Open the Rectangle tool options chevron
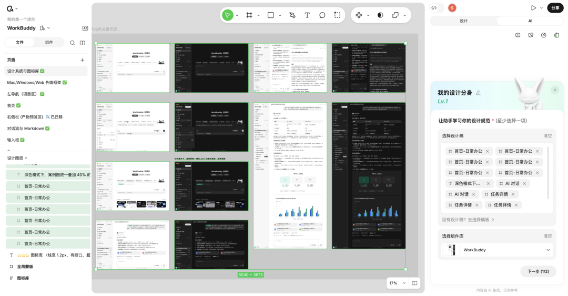Image resolution: width=568 pixels, height=296 pixels. 280,16
